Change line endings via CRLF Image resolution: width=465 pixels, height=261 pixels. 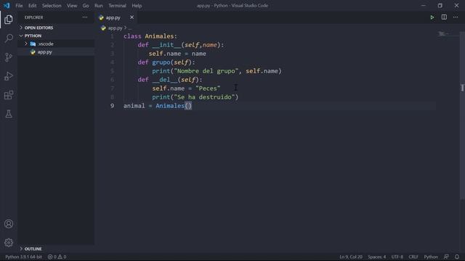coord(413,257)
